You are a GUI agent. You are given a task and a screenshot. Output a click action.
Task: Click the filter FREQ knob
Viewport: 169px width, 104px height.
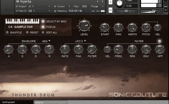click(118, 50)
